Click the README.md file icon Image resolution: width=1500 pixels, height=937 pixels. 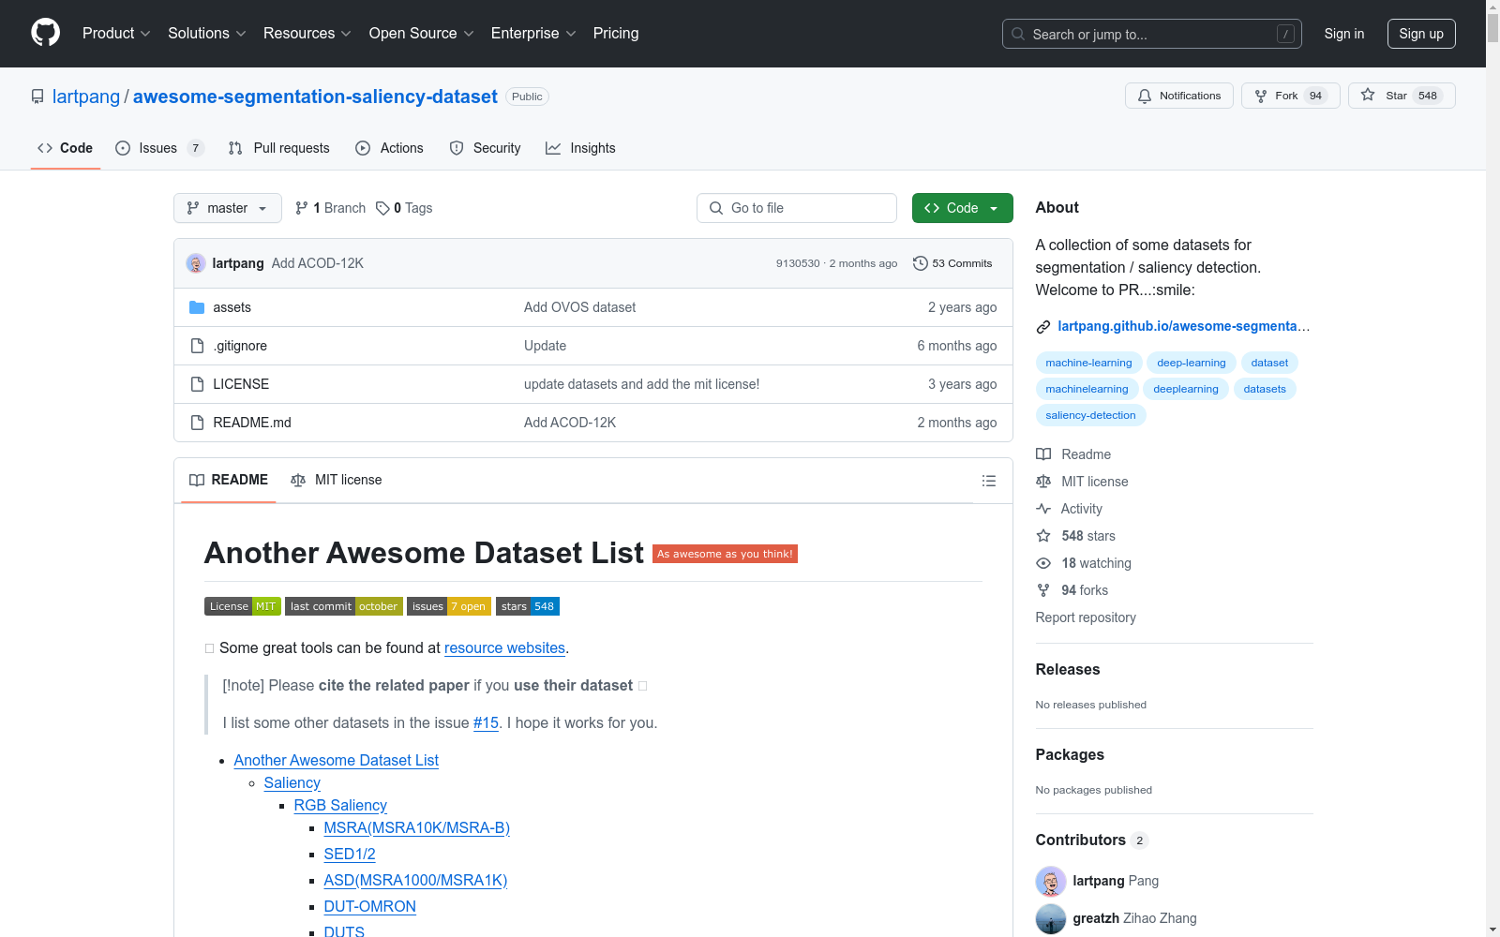(197, 423)
